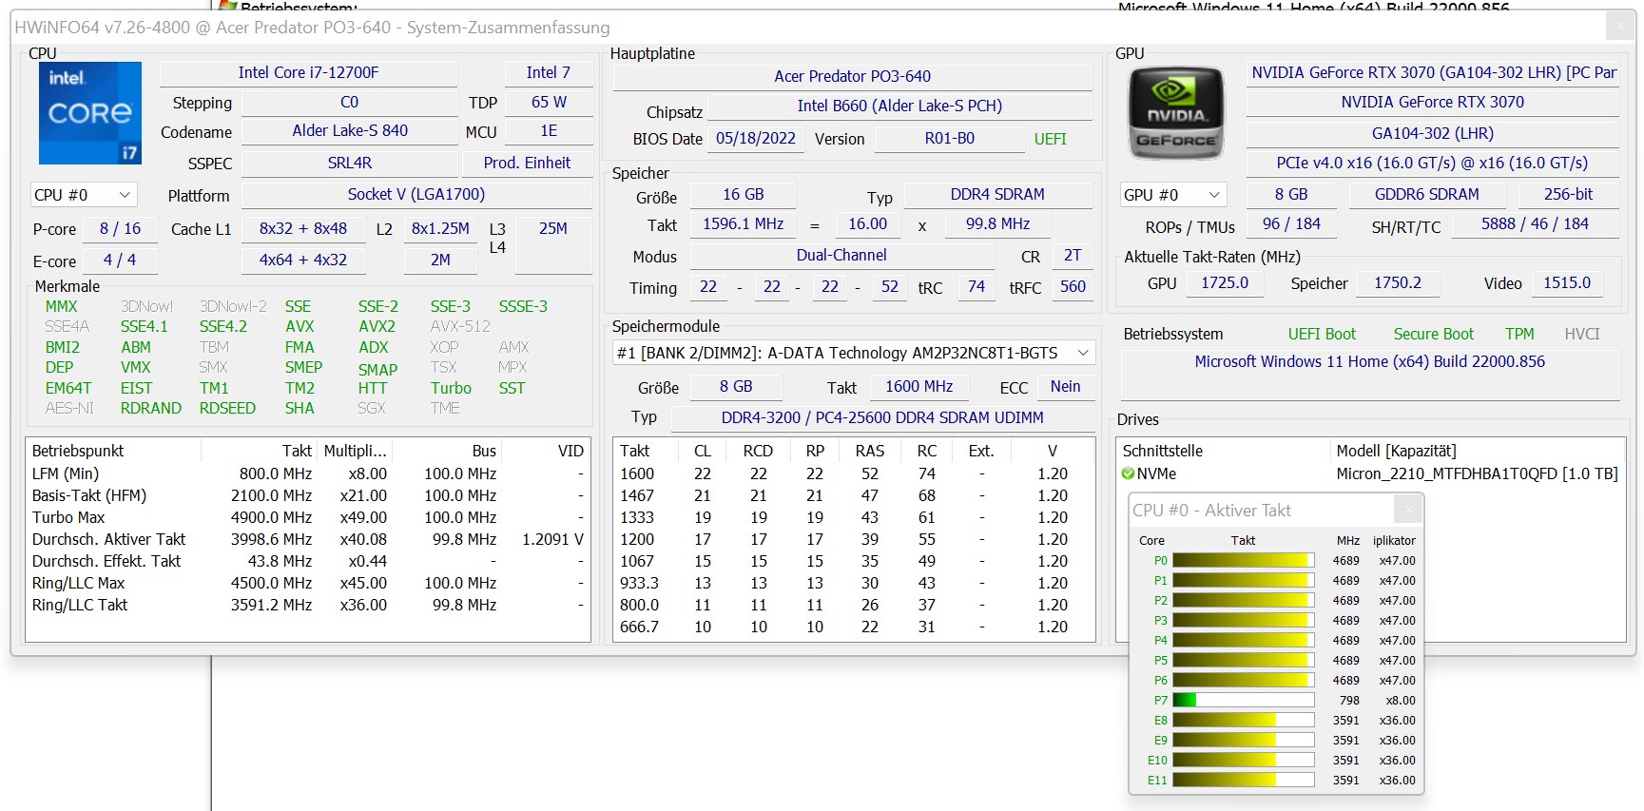Click the green NVMe drive status icon
The image size is (1644, 811).
(1129, 473)
